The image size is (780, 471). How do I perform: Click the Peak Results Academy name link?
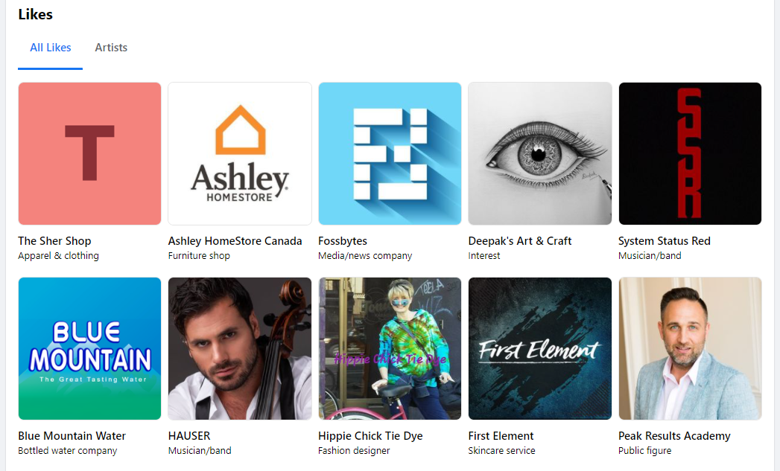(674, 436)
